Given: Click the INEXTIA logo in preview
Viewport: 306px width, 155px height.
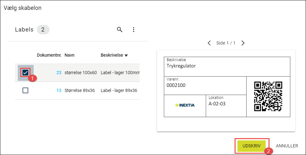Looking at the screenshot, I should 185,105.
